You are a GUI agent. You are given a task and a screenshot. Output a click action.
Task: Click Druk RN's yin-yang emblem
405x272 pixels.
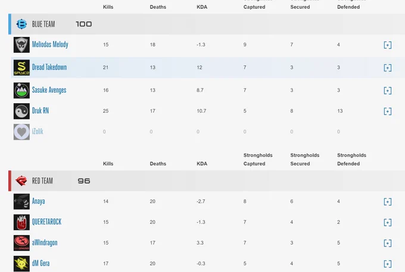click(x=21, y=111)
